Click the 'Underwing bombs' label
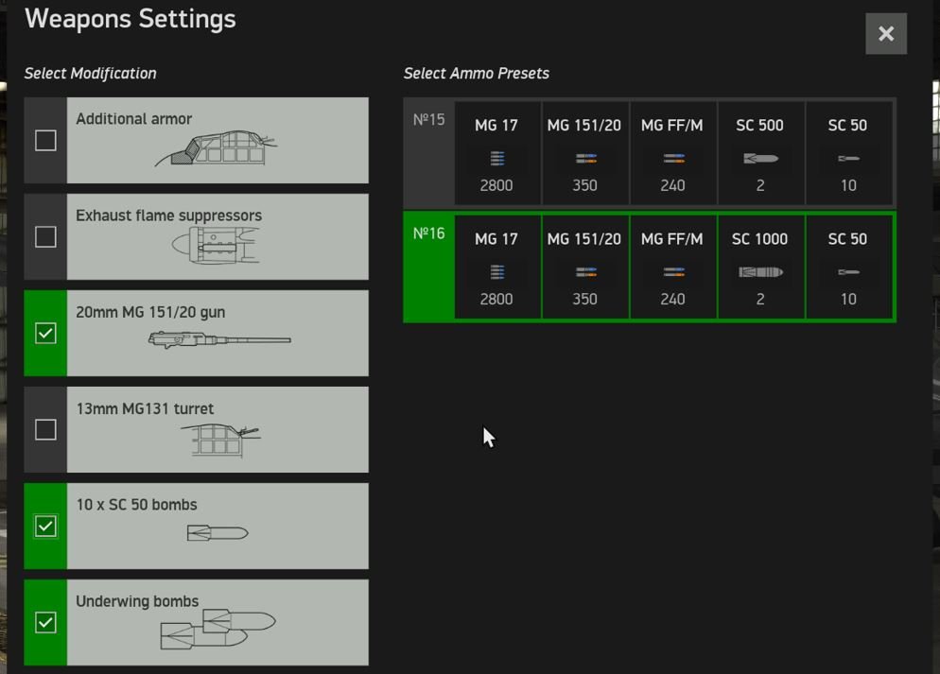The image size is (940, 674). (137, 601)
